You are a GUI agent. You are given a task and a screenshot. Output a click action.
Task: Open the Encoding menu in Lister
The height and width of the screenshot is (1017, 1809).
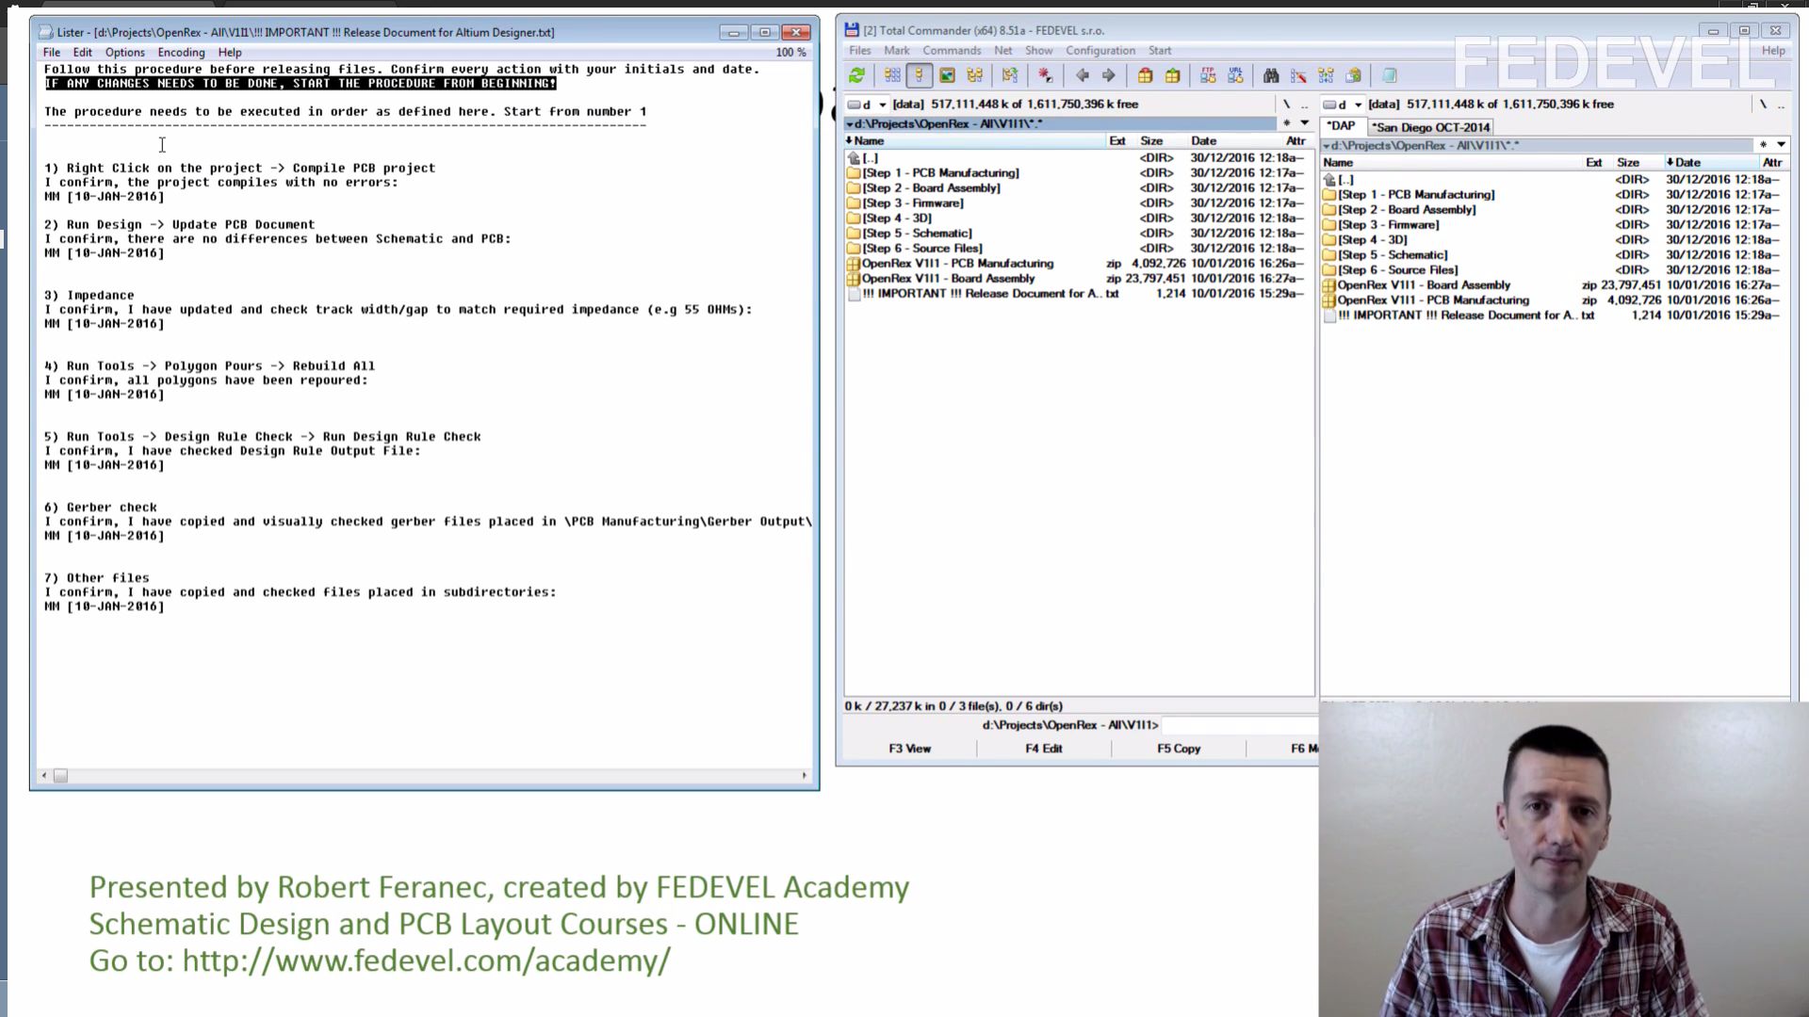pos(181,53)
